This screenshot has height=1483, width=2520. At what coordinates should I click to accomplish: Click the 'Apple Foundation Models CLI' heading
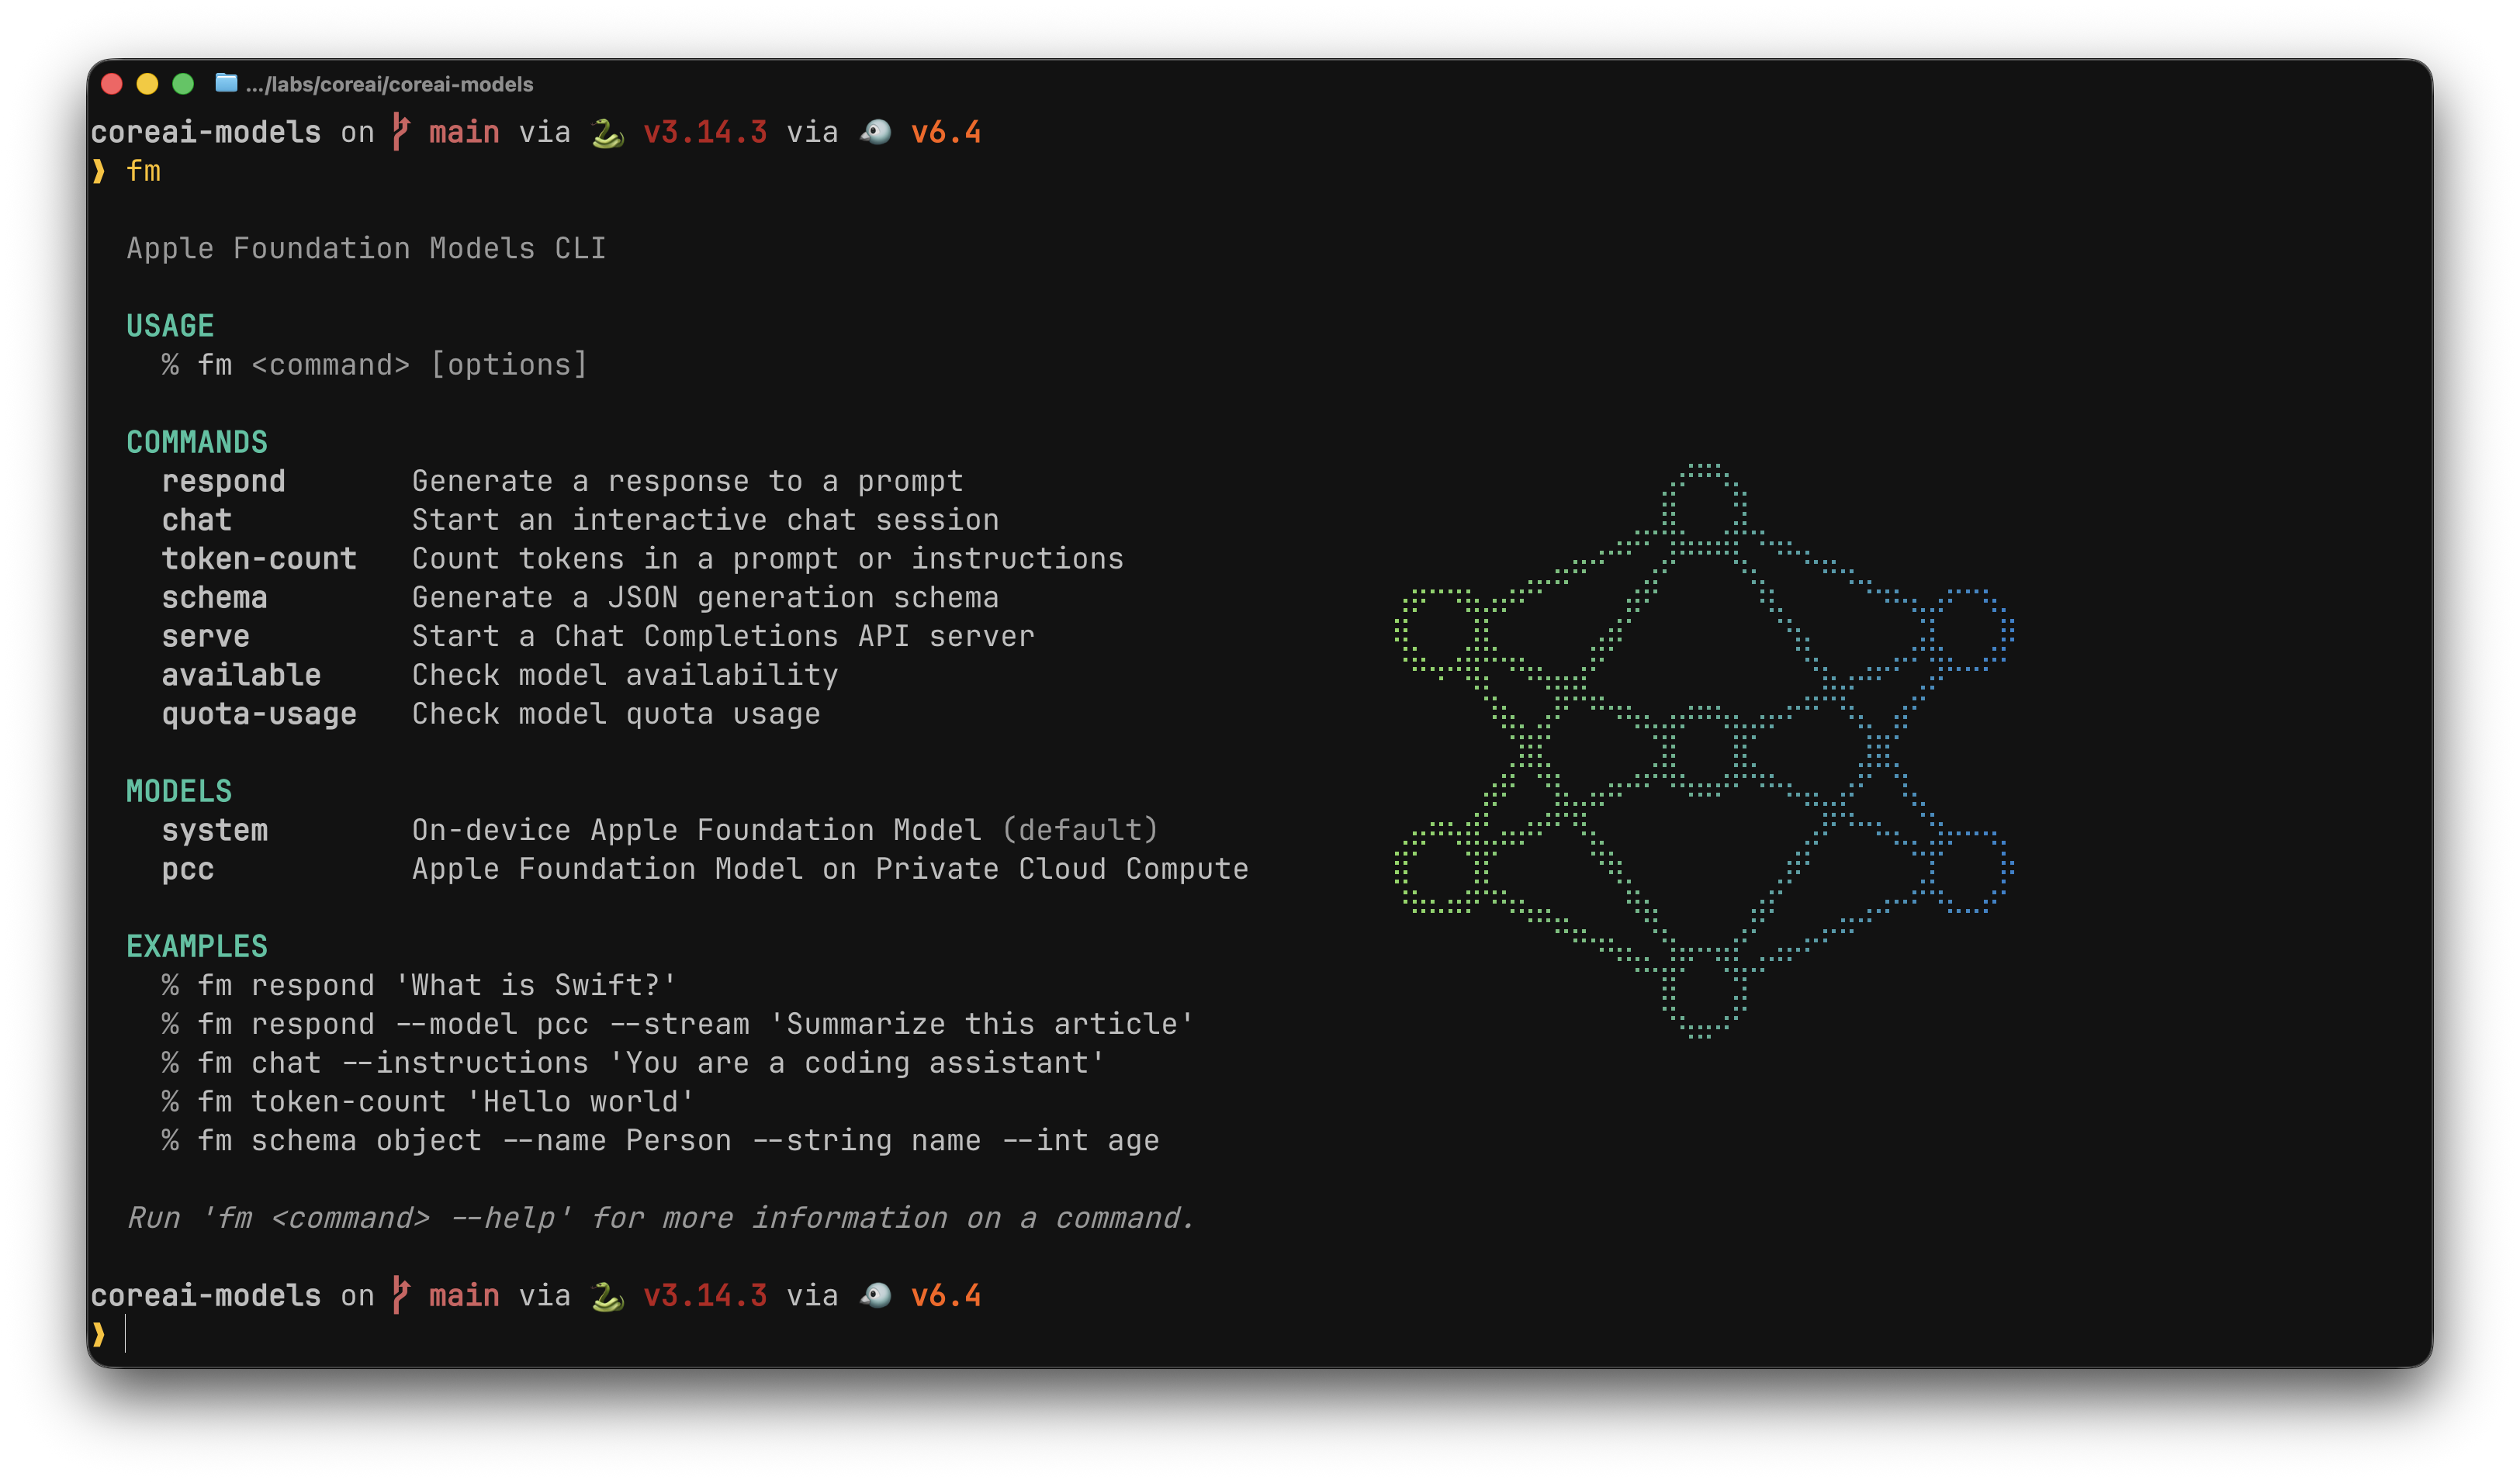click(366, 248)
